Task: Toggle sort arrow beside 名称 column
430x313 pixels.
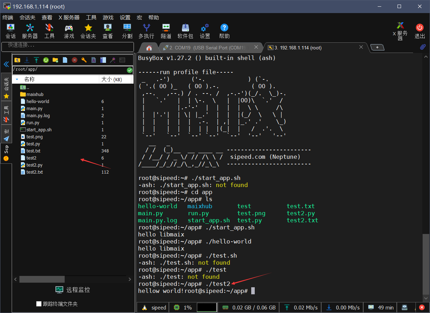Action: pyautogui.click(x=17, y=79)
